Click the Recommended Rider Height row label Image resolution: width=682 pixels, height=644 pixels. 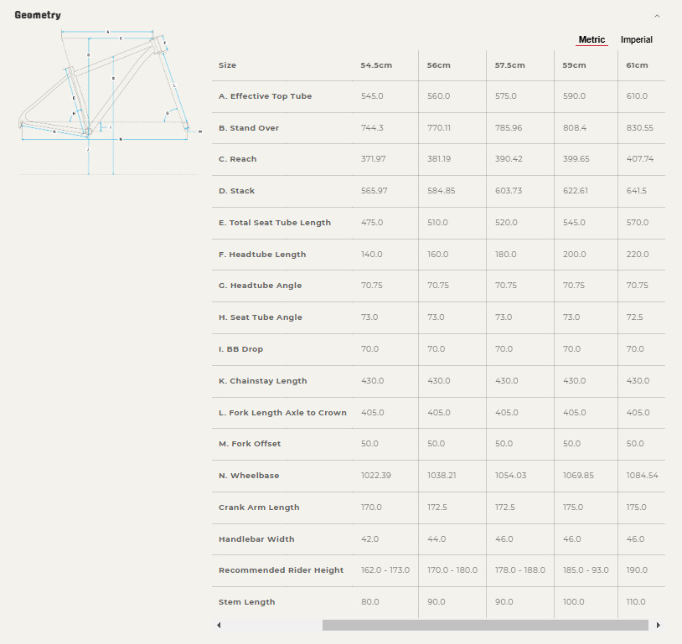281,570
